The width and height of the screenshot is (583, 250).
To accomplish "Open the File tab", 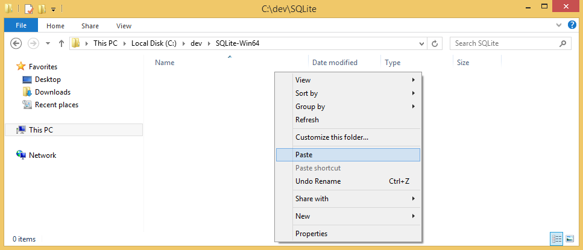I will tap(21, 26).
